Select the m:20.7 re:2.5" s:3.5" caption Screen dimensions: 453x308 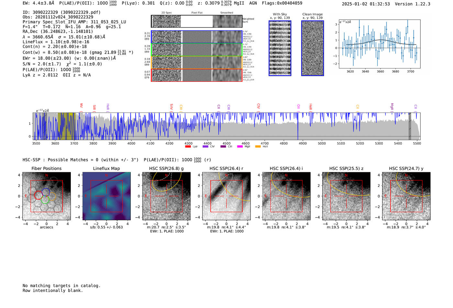(x=166, y=227)
